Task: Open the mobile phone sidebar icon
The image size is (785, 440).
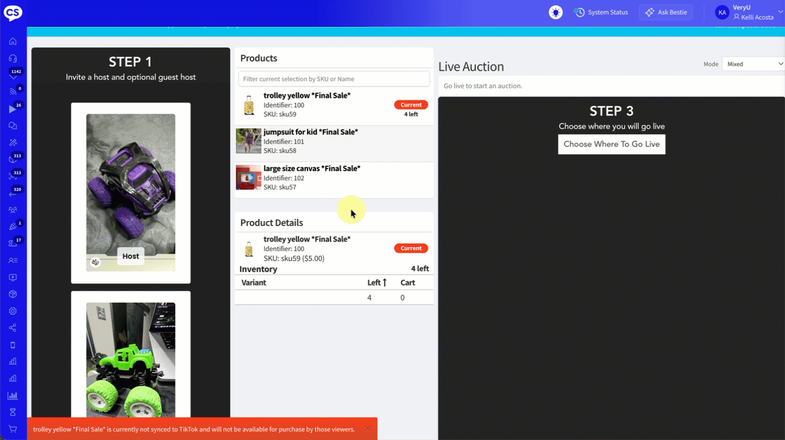Action: [12, 345]
